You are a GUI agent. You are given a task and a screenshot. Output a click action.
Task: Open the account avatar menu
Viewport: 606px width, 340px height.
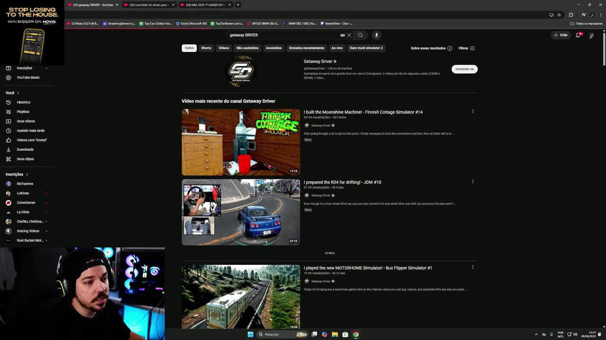coord(591,35)
